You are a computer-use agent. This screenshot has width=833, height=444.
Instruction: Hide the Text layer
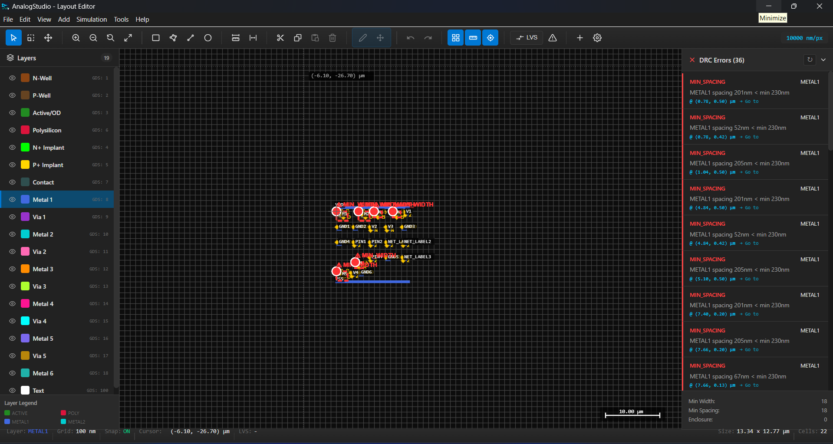pyautogui.click(x=12, y=391)
